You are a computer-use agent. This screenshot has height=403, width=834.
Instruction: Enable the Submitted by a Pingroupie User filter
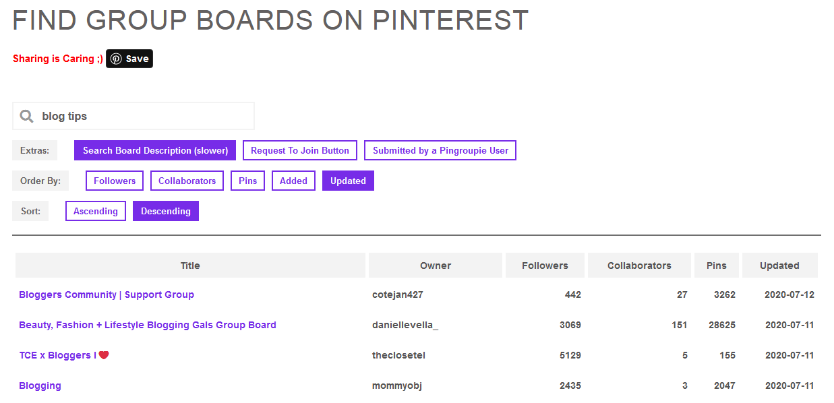[440, 150]
